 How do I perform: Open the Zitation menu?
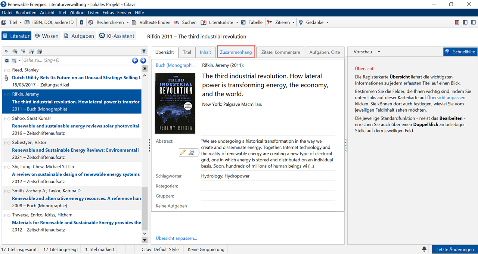click(x=77, y=13)
